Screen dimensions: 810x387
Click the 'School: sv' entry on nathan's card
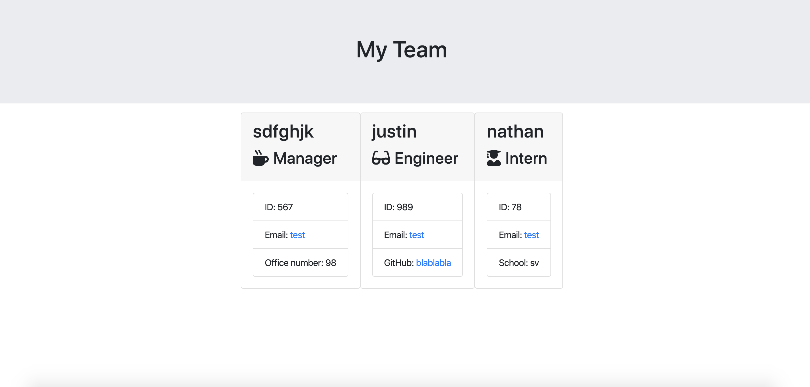coord(519,263)
